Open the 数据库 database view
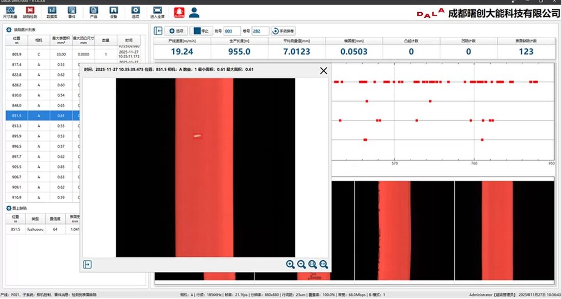 [x=52, y=13]
